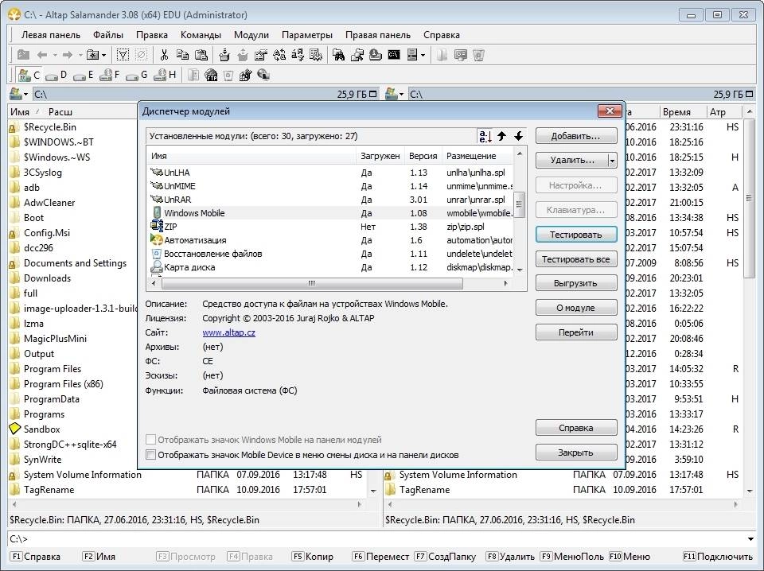764x571 pixels.
Task: Click the module list horizontal scrollbar thumb
Action: coord(312,283)
